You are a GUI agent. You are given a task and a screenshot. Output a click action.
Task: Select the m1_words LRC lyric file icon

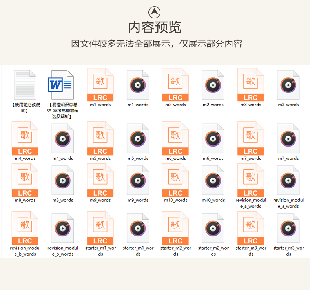pos(100,85)
